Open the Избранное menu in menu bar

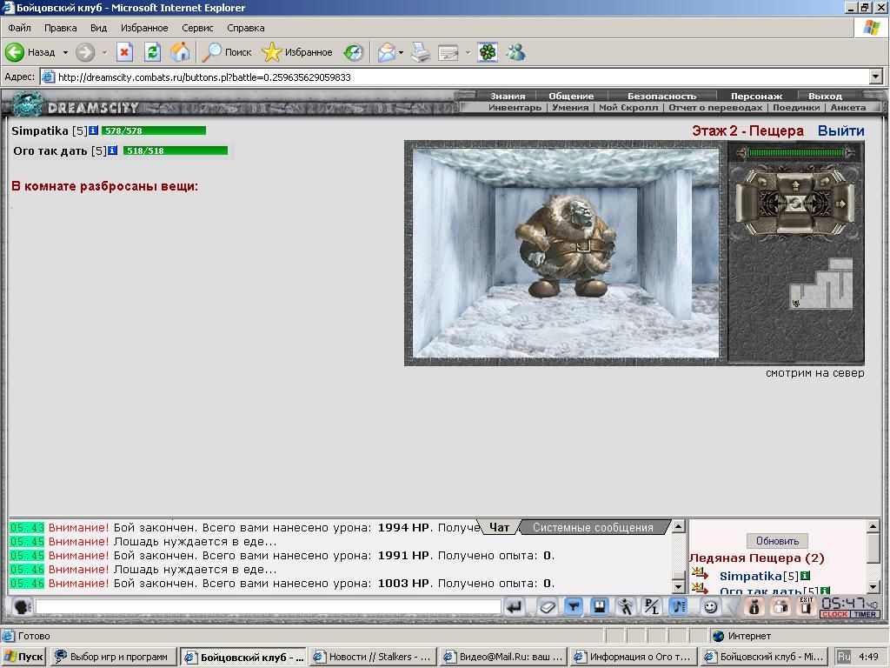tap(144, 28)
